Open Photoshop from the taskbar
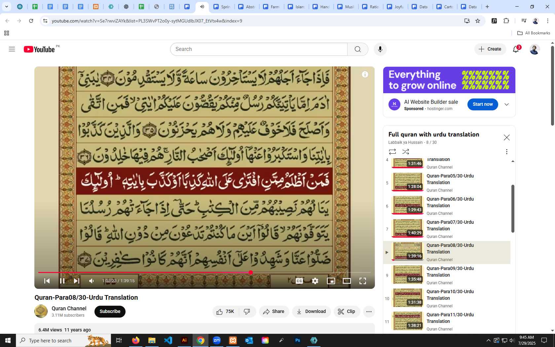This screenshot has width=555, height=347. pos(298,340)
